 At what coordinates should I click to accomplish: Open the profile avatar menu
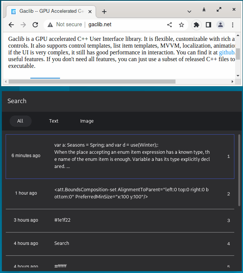[x=220, y=25]
